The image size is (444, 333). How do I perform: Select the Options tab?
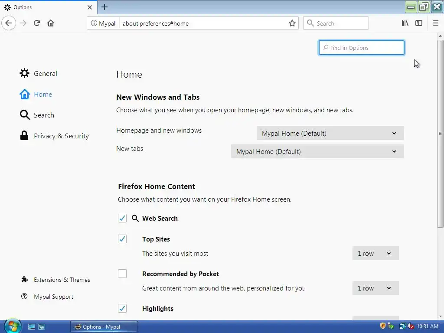pyautogui.click(x=48, y=7)
